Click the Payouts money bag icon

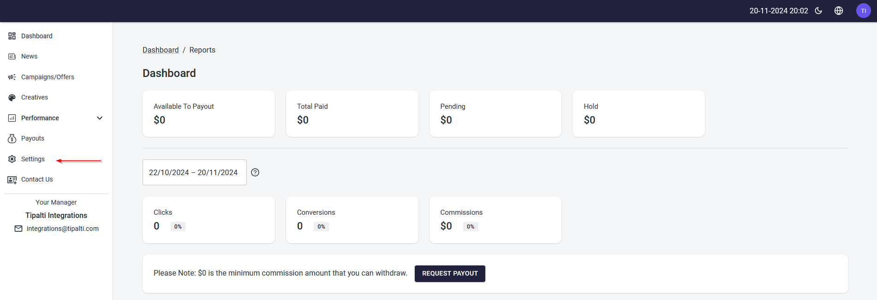click(12, 138)
